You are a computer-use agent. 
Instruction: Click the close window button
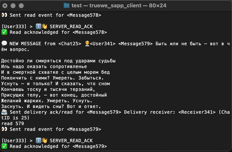pos(5,6)
